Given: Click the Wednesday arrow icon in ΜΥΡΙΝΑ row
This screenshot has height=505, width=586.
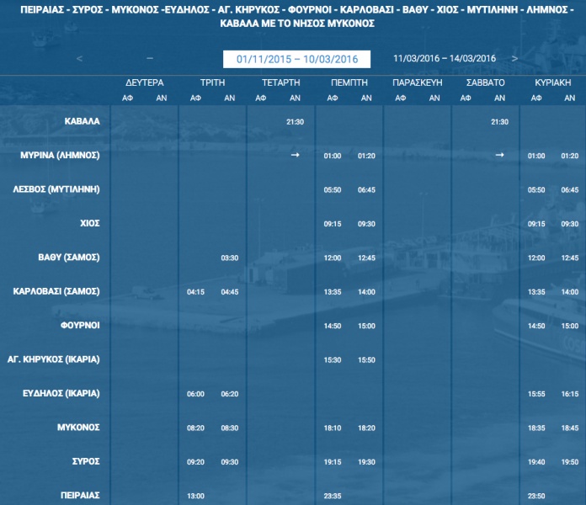Looking at the screenshot, I should (x=296, y=155).
